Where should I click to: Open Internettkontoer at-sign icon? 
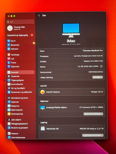pyautogui.click(x=9, y=137)
